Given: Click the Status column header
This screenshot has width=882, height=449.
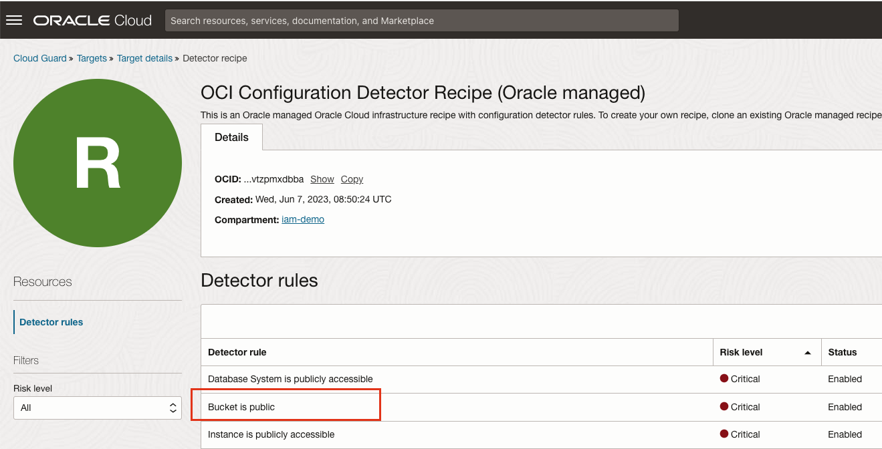Looking at the screenshot, I should point(843,352).
